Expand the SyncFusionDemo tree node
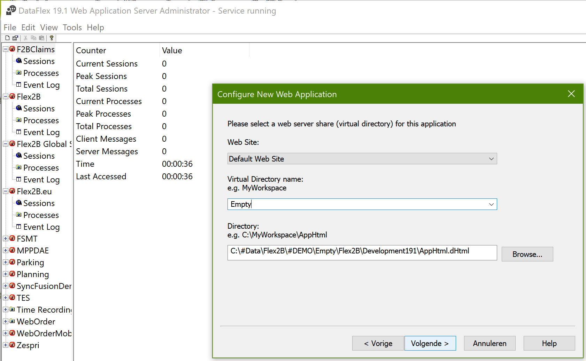This screenshot has height=361, width=586. [6, 286]
